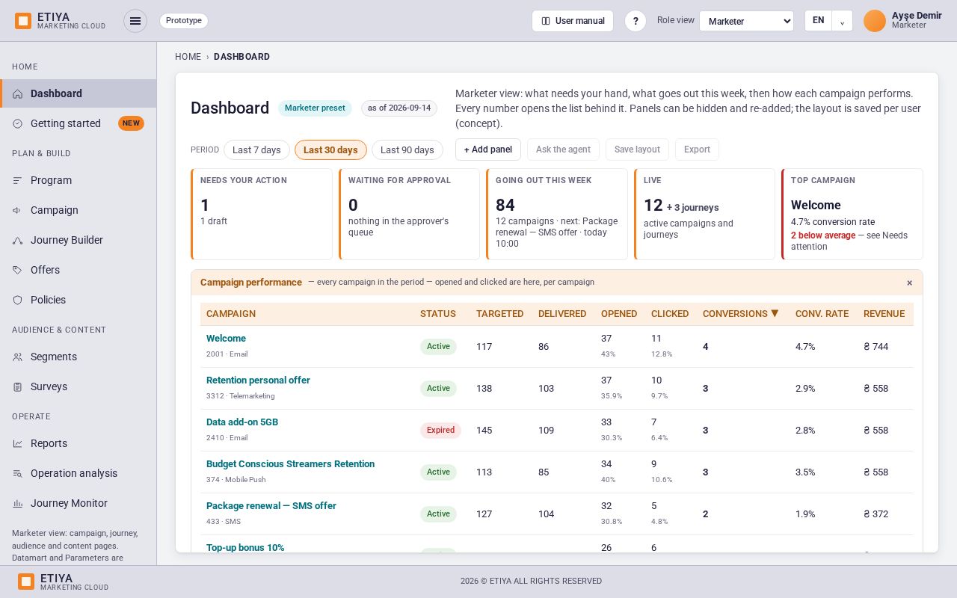957x598 pixels.
Task: Click the Journey Monitor bar chart icon
Action: (x=17, y=503)
